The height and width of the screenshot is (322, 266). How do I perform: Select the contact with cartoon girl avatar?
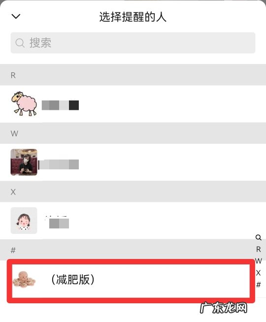[133, 221]
